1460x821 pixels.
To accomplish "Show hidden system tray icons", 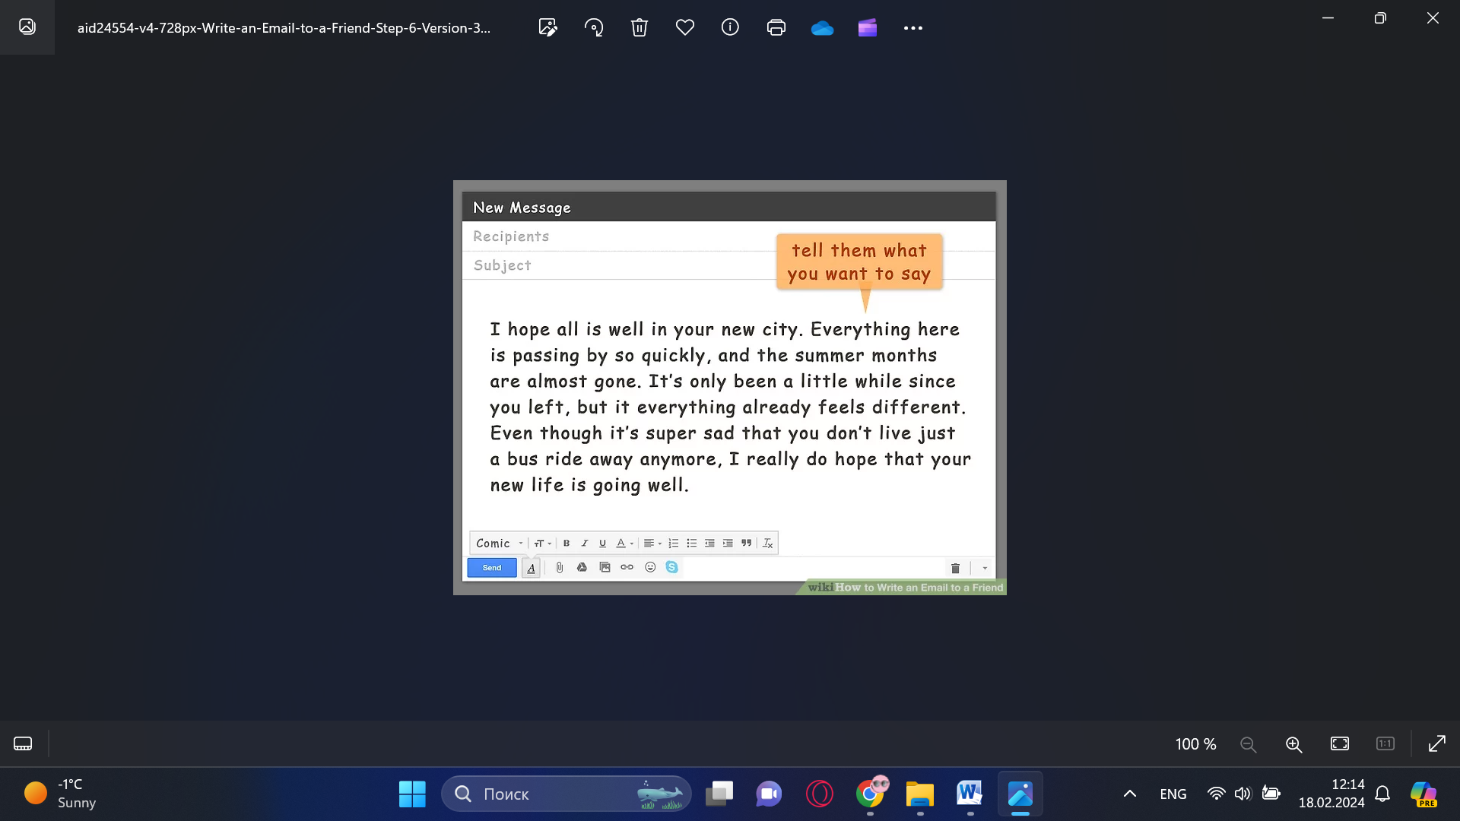I will (x=1130, y=794).
